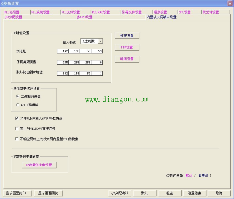Click the first 默认路由器IP地址 octet field

pos(63,74)
